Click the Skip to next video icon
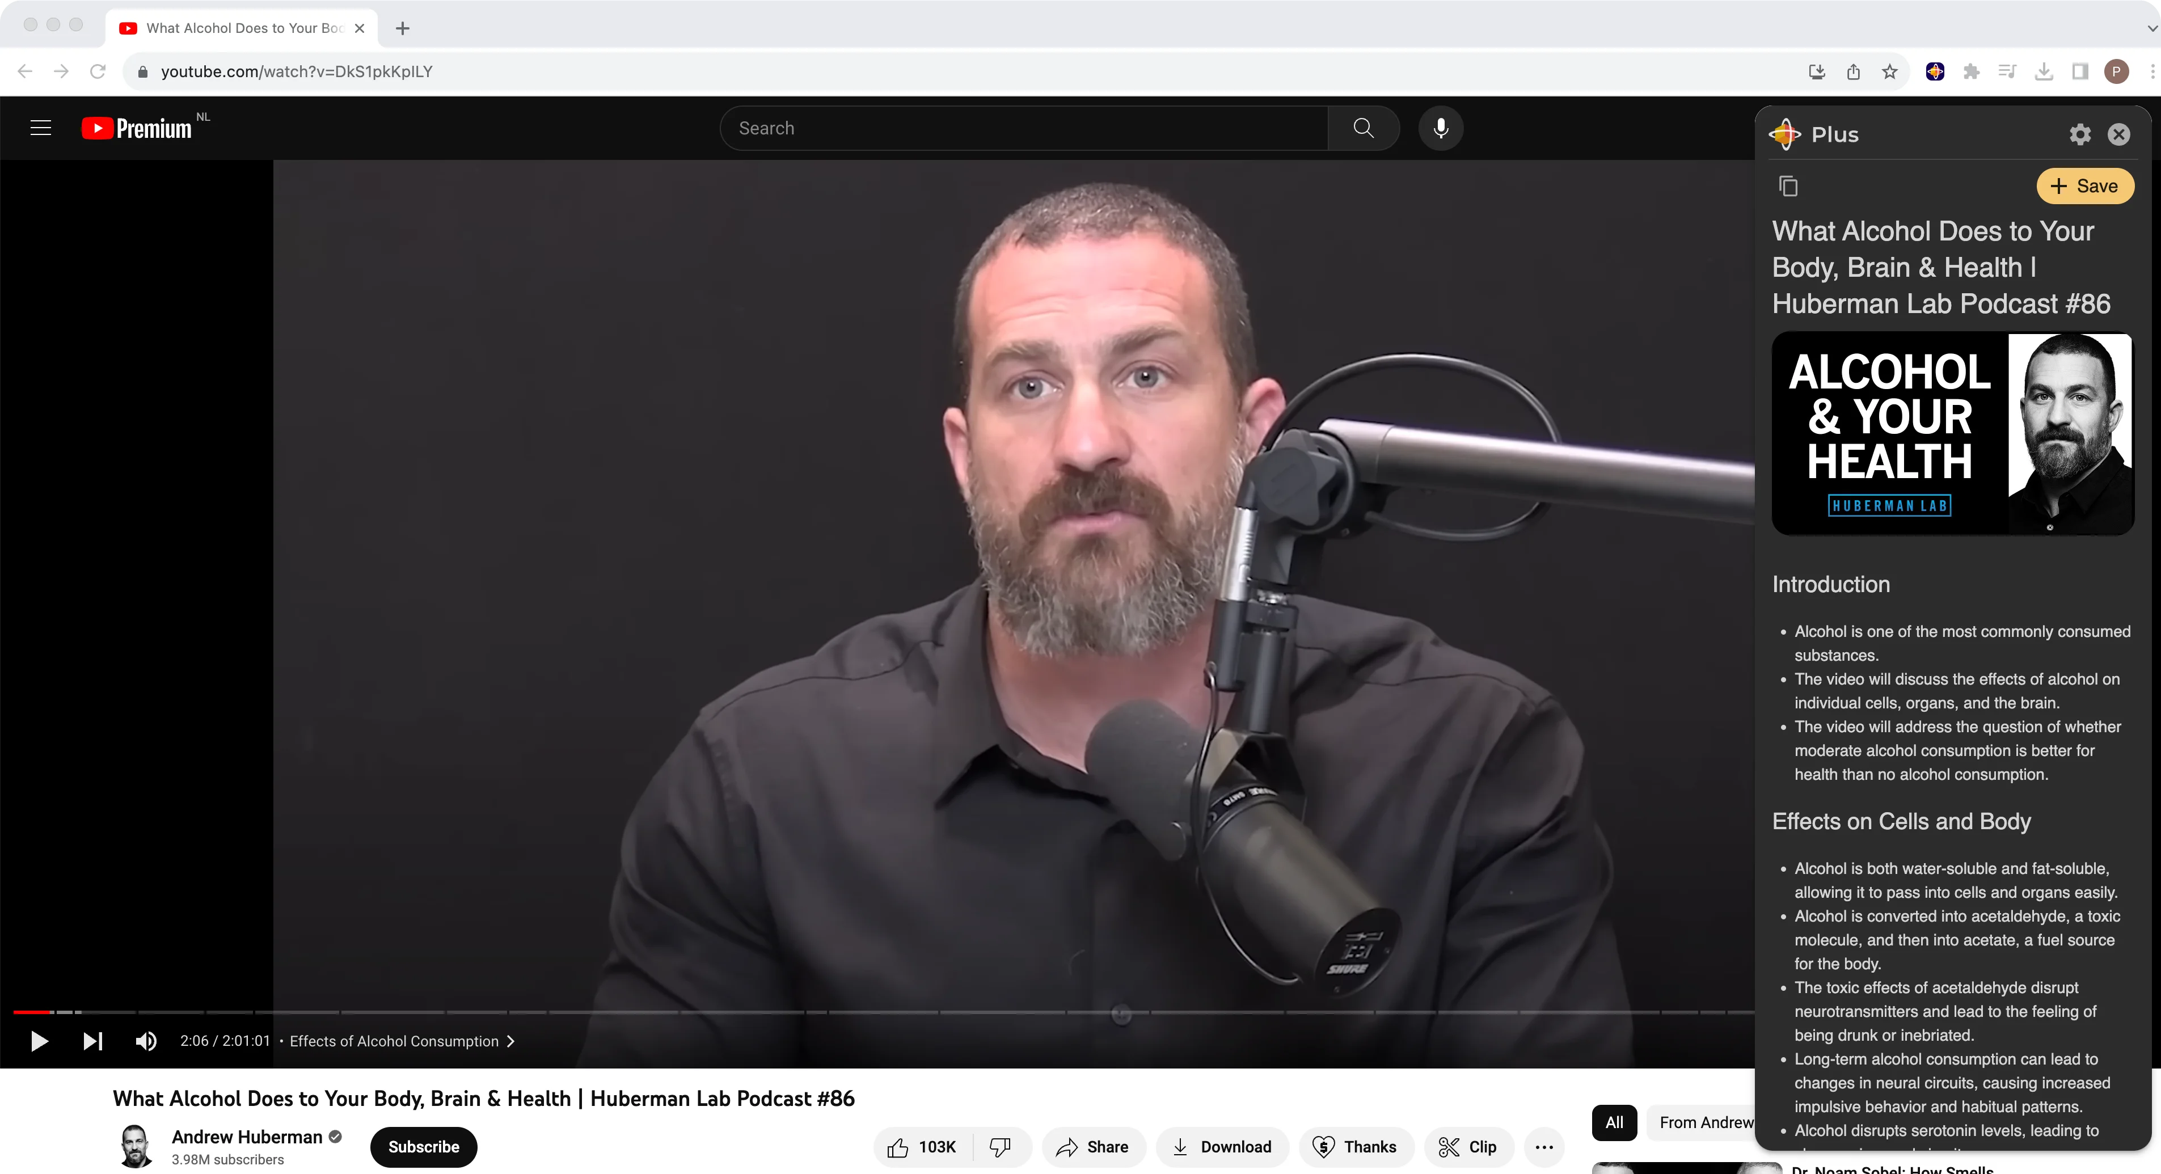This screenshot has width=2161, height=1174. click(92, 1041)
